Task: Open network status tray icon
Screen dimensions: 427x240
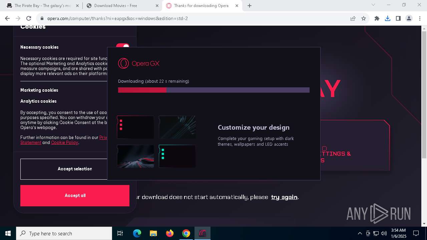Action: coord(376,233)
